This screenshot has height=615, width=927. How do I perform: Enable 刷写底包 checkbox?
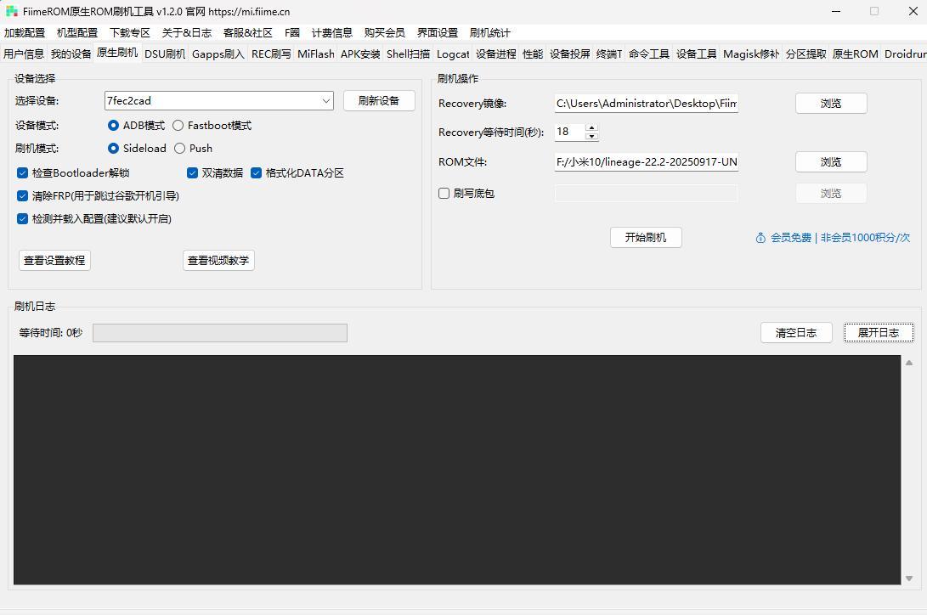point(444,193)
